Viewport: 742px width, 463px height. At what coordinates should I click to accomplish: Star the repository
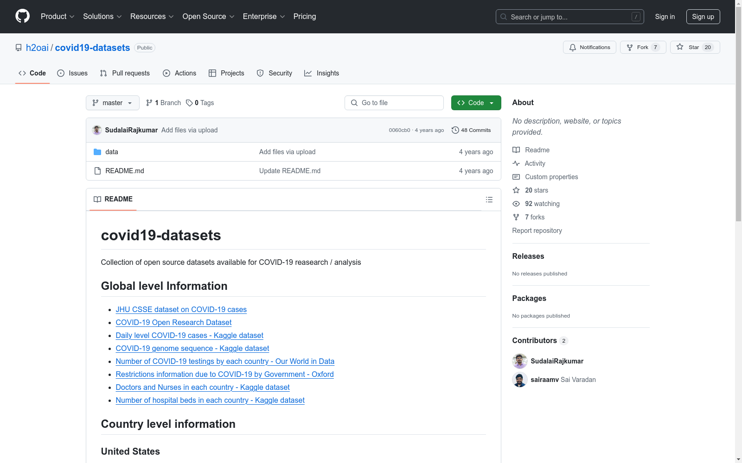[695, 47]
